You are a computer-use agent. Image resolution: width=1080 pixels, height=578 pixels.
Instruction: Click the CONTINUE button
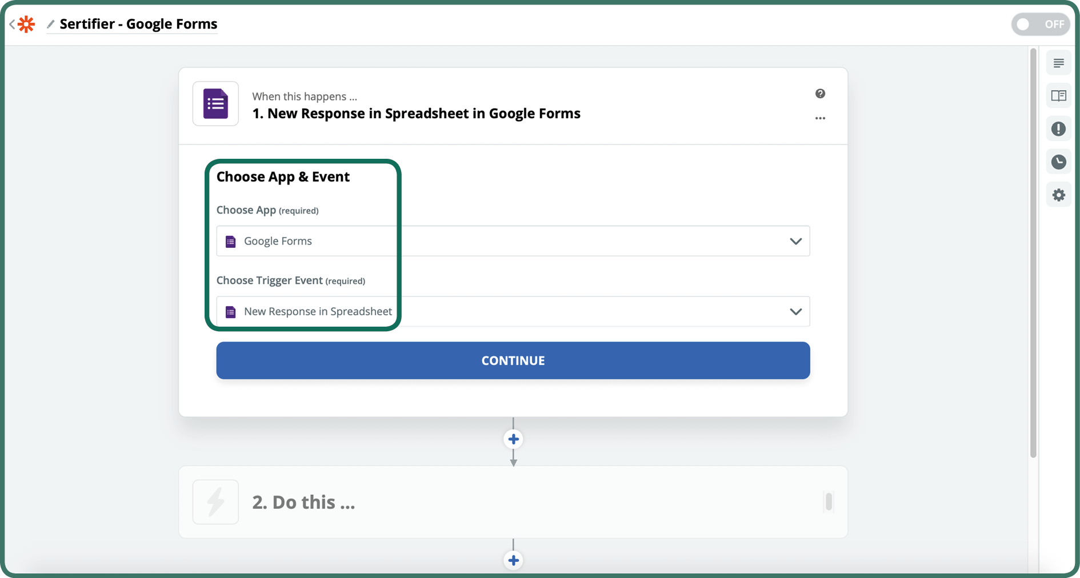513,360
